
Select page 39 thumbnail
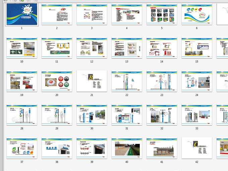[x=92, y=148]
